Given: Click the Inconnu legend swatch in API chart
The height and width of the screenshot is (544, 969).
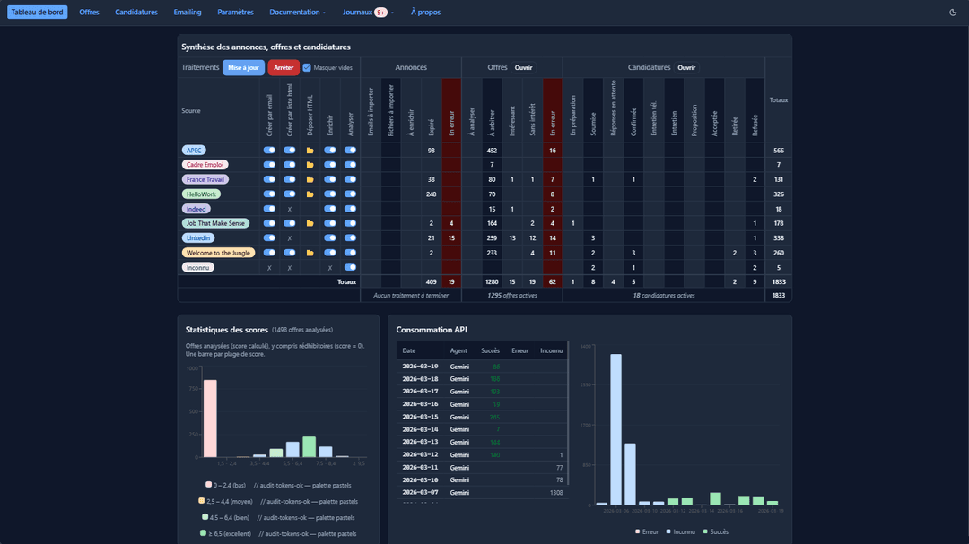Looking at the screenshot, I should pyautogui.click(x=669, y=531).
